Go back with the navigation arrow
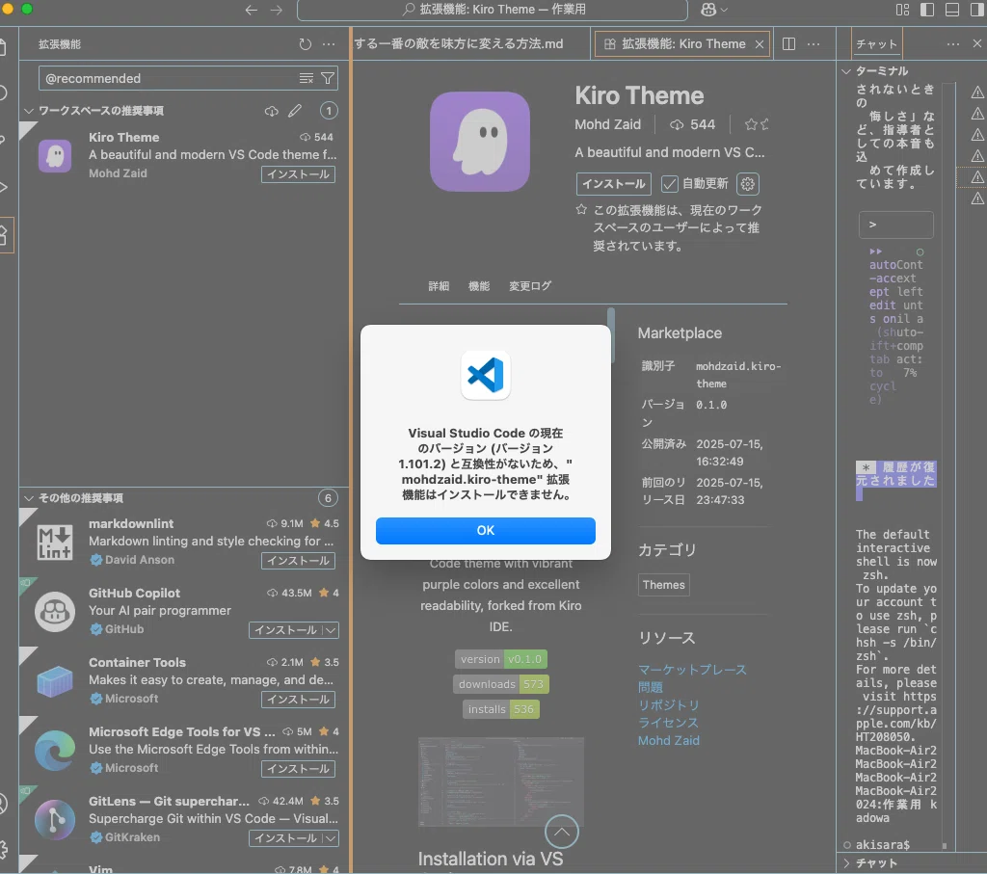The height and width of the screenshot is (874, 987). [x=252, y=10]
